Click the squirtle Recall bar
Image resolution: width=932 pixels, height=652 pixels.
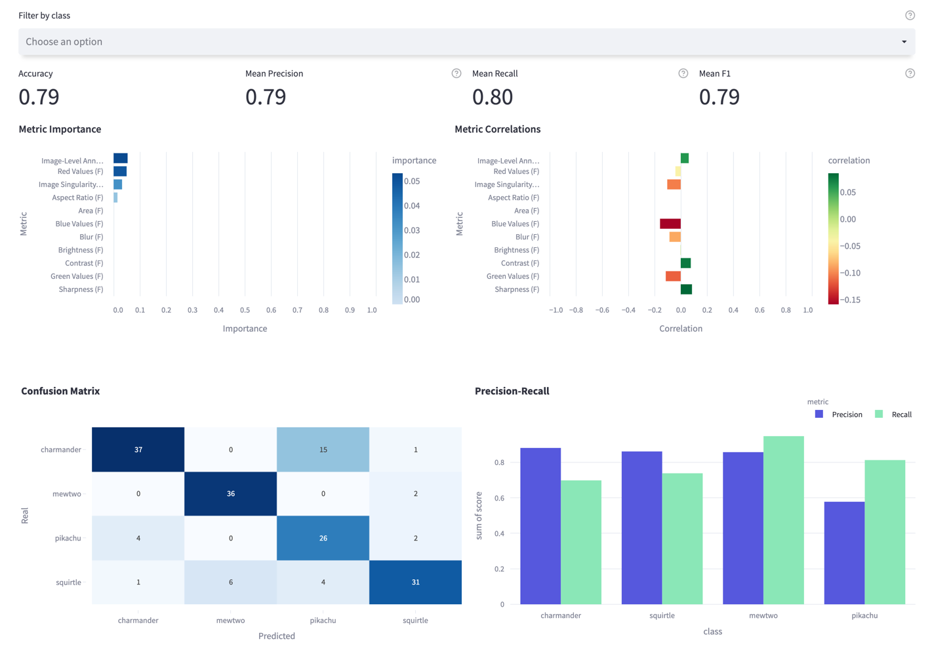682,539
